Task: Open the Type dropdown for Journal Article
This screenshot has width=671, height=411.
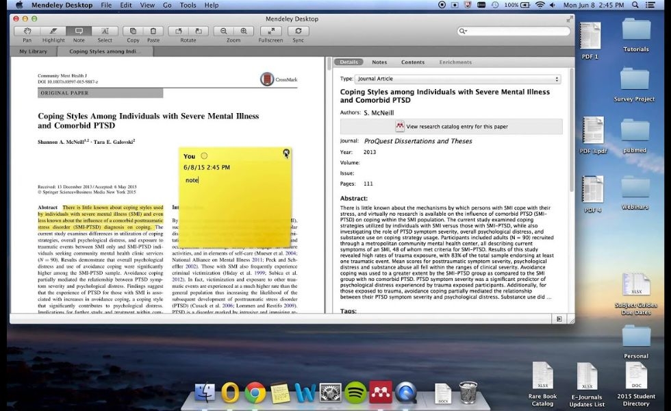Action: click(x=457, y=79)
